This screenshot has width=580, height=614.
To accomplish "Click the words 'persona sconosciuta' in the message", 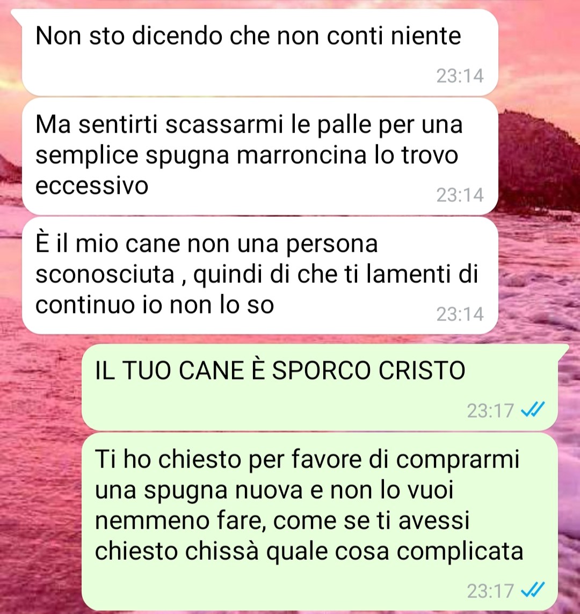I will click(x=207, y=259).
